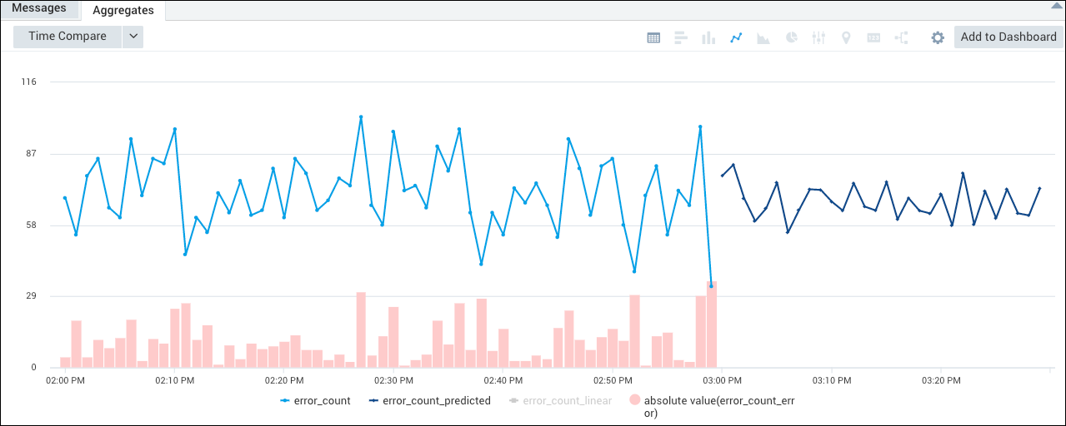Select the Sankey diagram chart icon
This screenshot has width=1066, height=426.
click(x=901, y=37)
